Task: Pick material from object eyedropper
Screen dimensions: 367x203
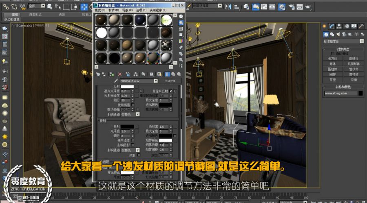Action: (116, 81)
